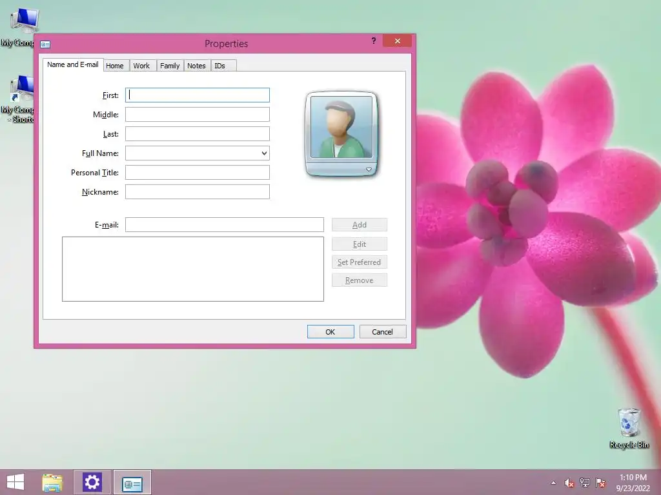Viewport: 661px width, 495px height.
Task: Click the help question mark button
Action: [x=374, y=41]
